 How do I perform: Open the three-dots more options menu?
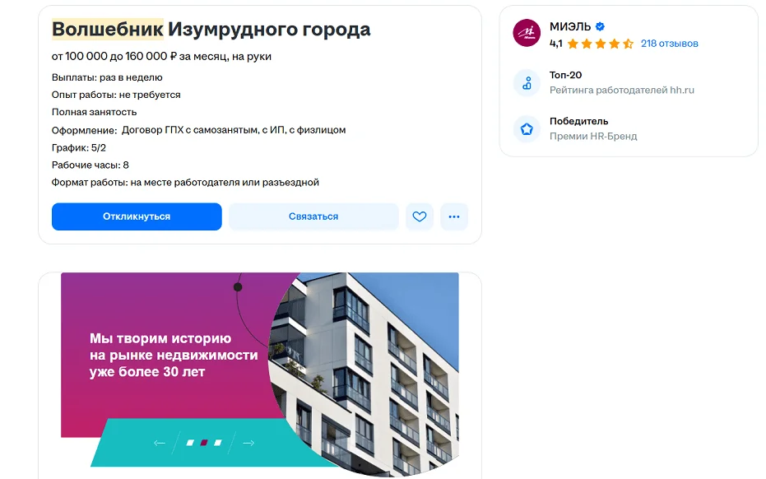pos(454,216)
